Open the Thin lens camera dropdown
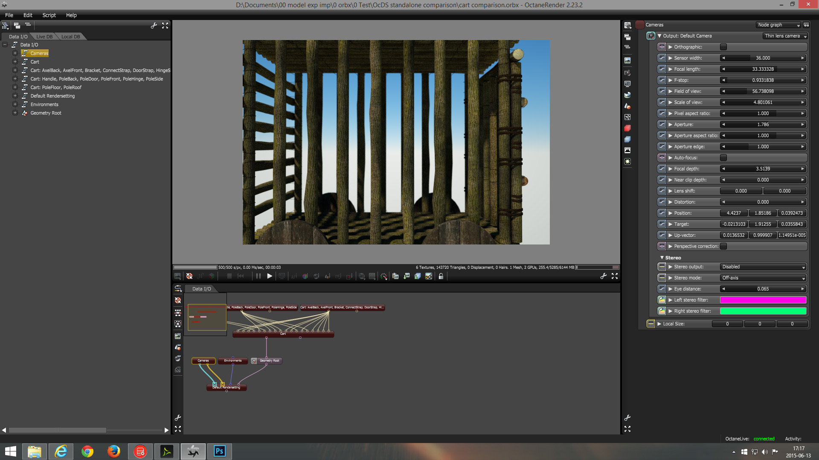 (785, 36)
